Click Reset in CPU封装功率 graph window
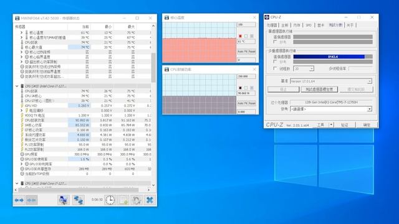This screenshot has width=399, height=224. (x=252, y=103)
